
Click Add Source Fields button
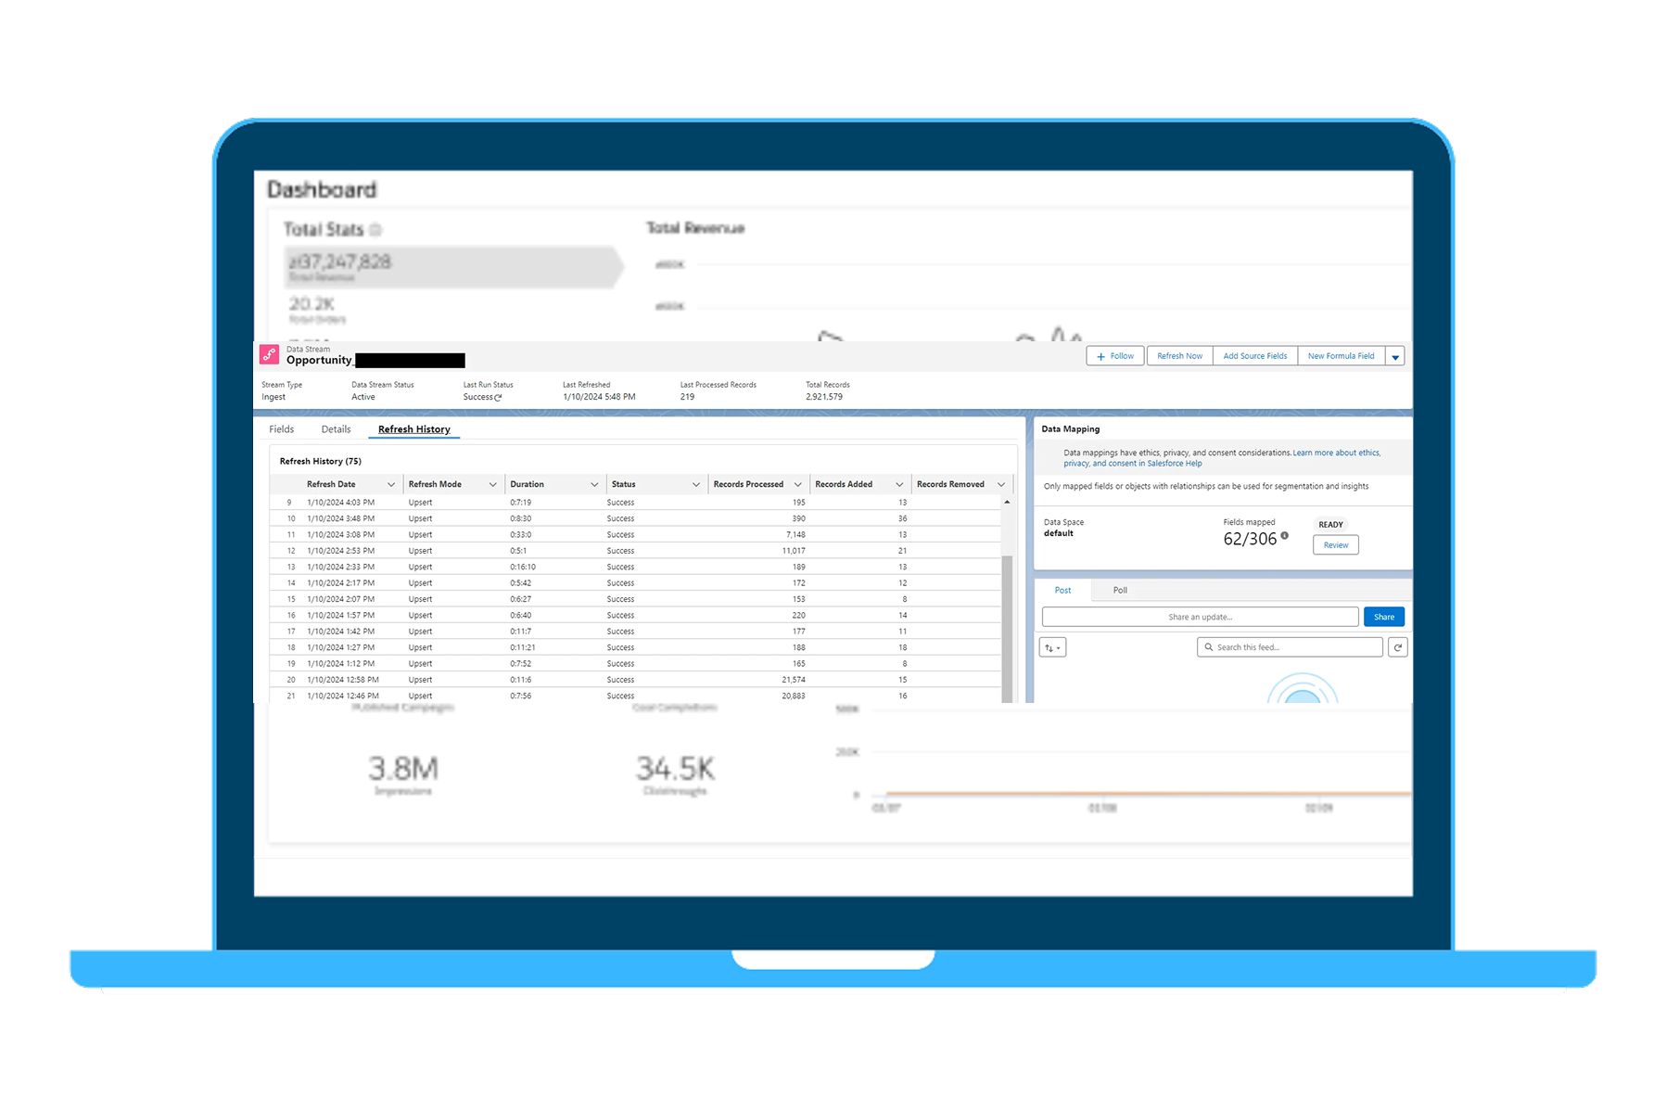pyautogui.click(x=1254, y=356)
